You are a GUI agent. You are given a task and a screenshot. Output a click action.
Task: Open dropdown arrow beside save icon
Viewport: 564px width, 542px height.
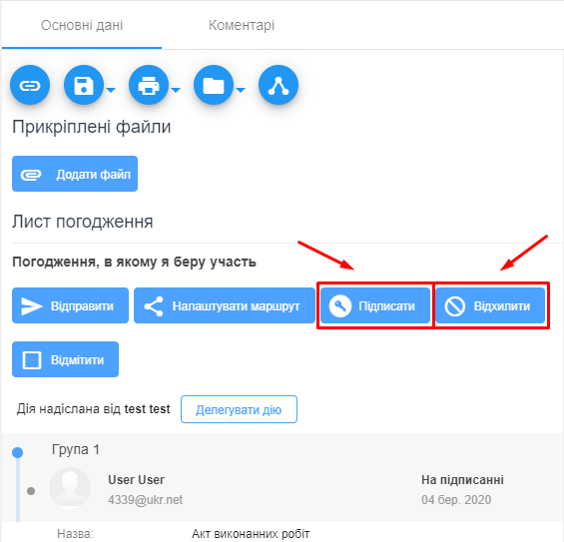[x=111, y=90]
